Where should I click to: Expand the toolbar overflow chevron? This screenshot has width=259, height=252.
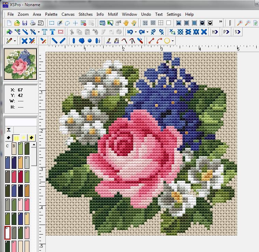tap(221, 22)
